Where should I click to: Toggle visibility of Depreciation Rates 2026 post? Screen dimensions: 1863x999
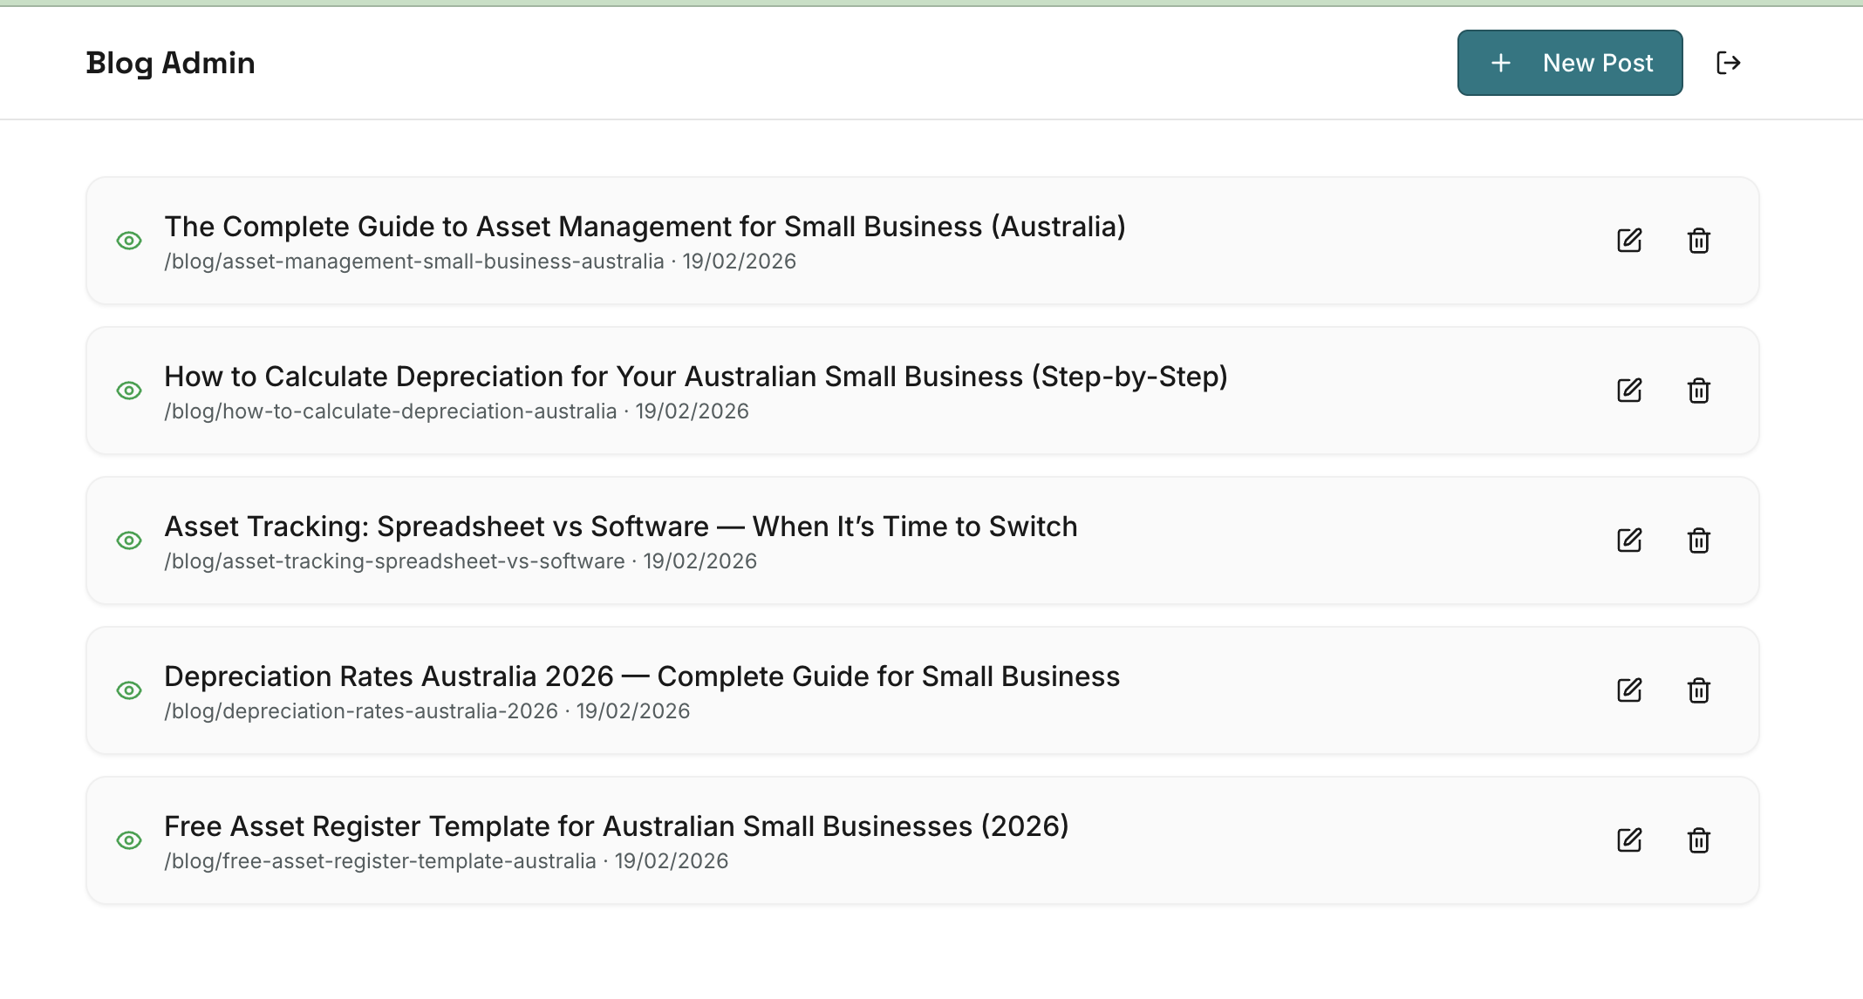(129, 690)
